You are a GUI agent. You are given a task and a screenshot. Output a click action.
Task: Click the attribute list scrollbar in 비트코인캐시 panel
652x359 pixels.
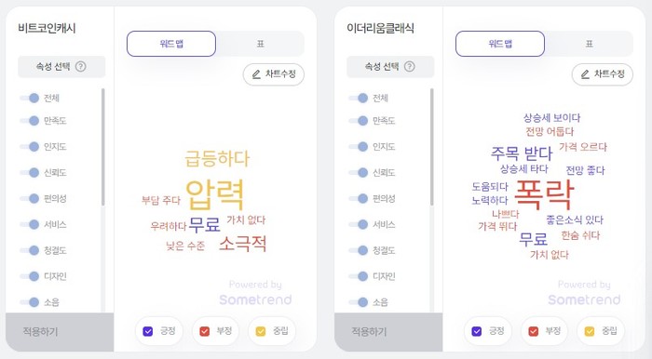[x=103, y=147]
